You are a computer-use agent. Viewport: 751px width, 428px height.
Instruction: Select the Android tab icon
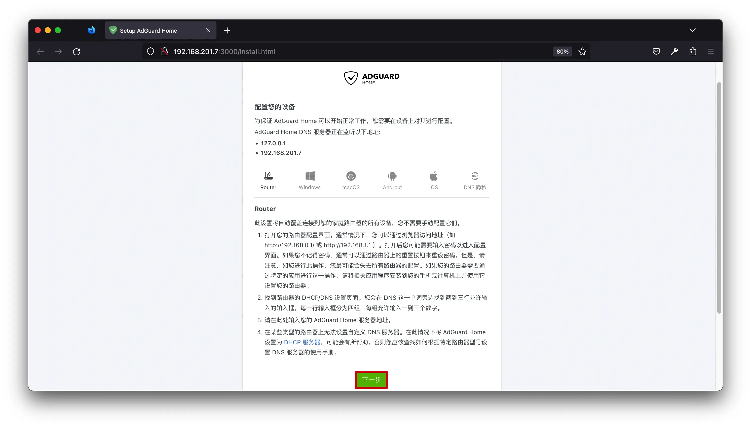pyautogui.click(x=392, y=176)
